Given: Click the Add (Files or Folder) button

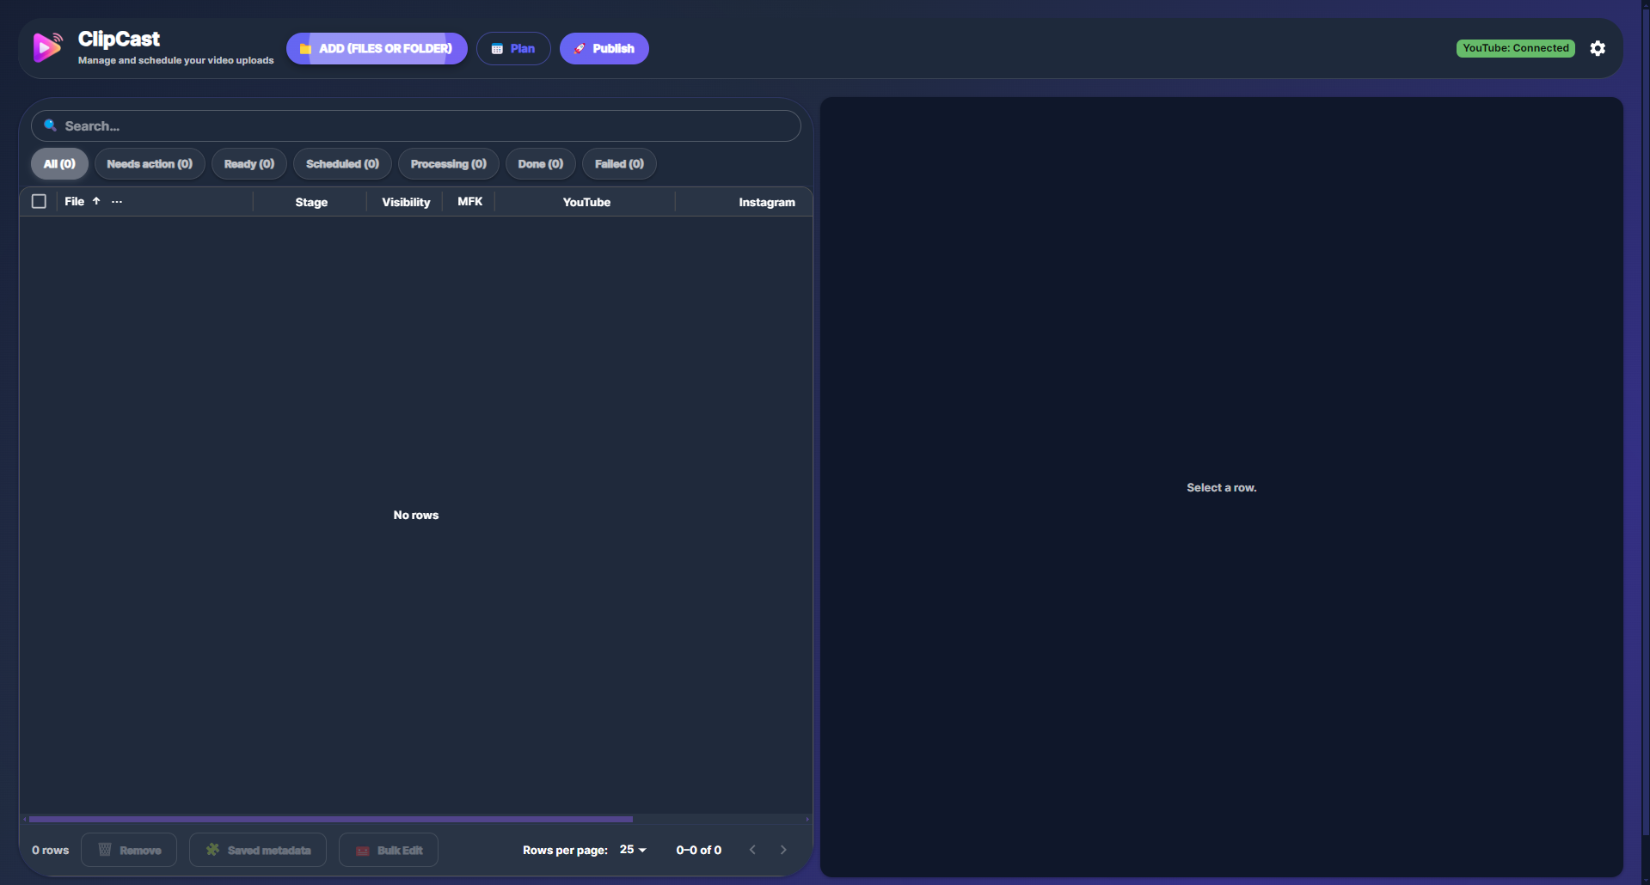Looking at the screenshot, I should 377,49.
